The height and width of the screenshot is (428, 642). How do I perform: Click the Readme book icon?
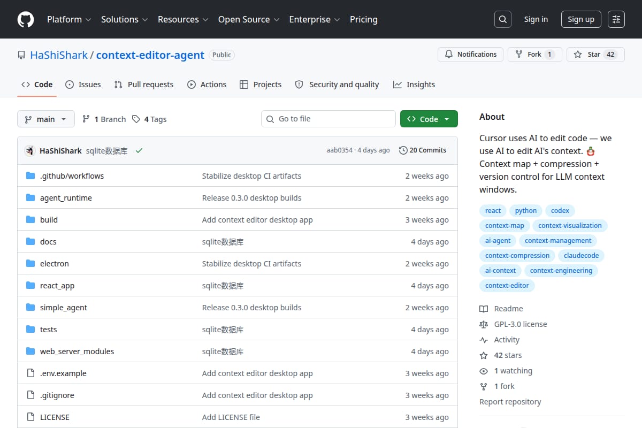tap(484, 309)
